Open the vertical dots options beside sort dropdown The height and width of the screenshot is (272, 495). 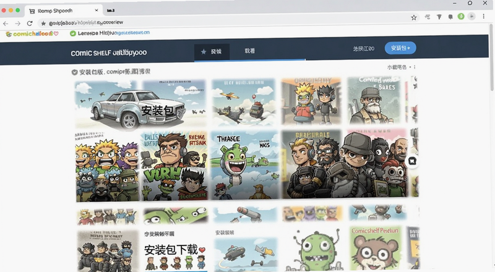tap(415, 67)
